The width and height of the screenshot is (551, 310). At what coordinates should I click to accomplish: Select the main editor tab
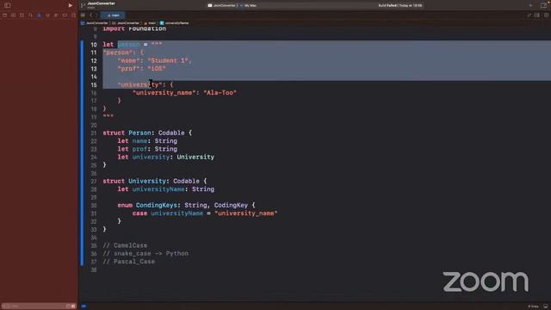click(113, 15)
